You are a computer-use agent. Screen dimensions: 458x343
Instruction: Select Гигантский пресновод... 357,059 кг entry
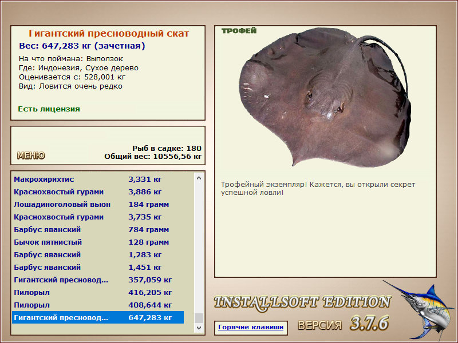pyautogui.click(x=98, y=280)
